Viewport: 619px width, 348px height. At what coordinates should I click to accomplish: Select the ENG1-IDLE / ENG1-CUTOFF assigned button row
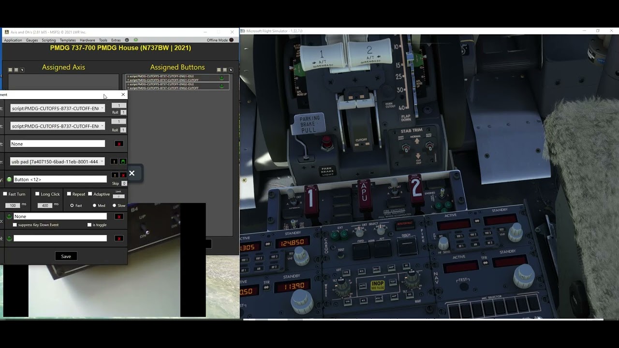pos(177,78)
